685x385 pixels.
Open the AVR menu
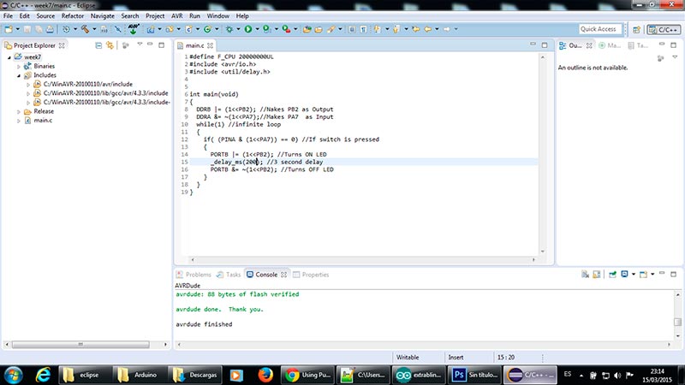(x=177, y=15)
